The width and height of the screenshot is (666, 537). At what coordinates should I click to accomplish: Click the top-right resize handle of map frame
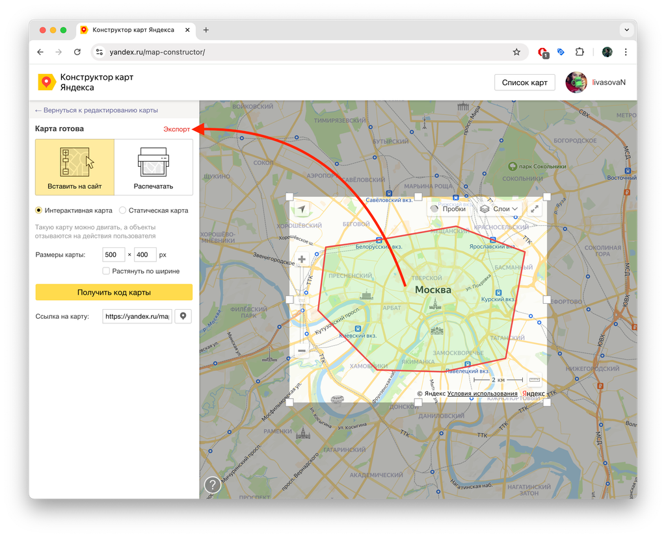pos(546,197)
